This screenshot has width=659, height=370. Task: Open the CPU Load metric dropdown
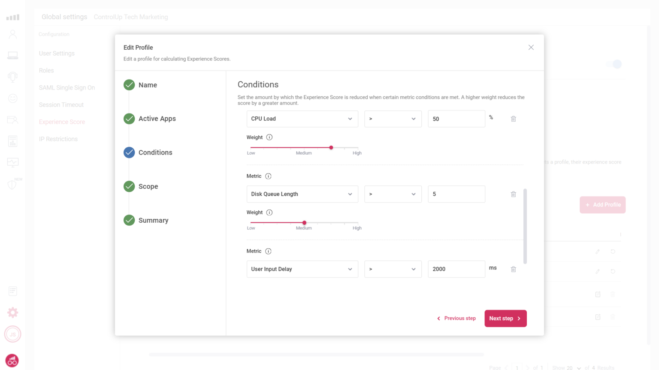302,119
